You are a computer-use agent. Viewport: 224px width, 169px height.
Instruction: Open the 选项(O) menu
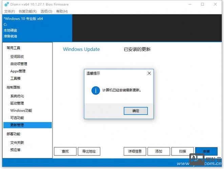(x=46, y=11)
